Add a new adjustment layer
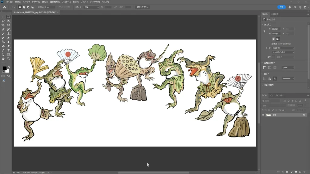310x174 pixels. 292,172
